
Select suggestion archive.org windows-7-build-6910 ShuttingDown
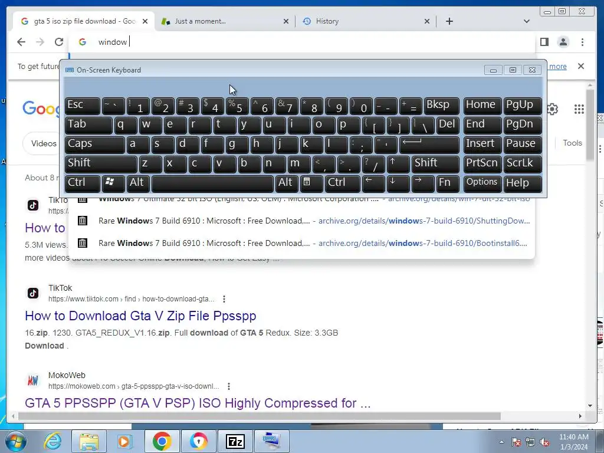point(301,221)
